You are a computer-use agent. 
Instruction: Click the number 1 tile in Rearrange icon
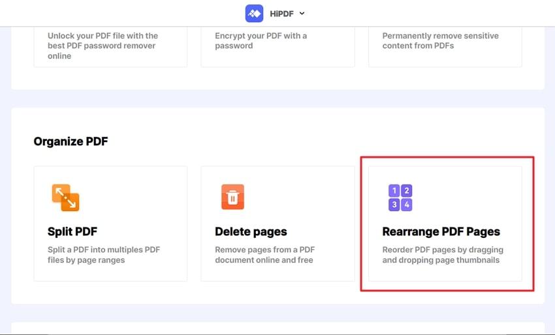pyautogui.click(x=394, y=191)
